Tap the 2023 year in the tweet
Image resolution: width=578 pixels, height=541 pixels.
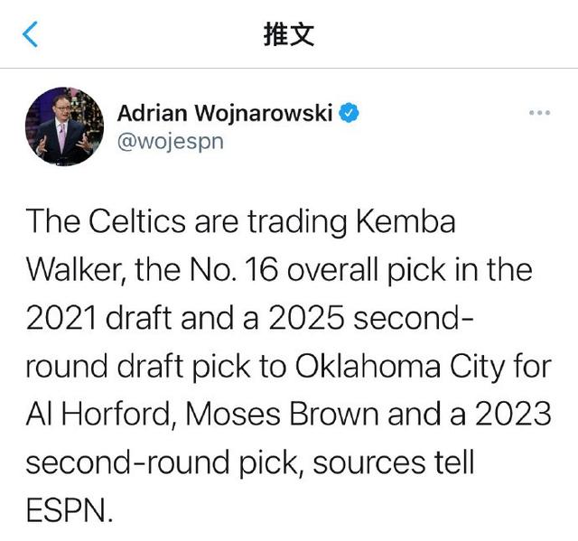click(513, 415)
